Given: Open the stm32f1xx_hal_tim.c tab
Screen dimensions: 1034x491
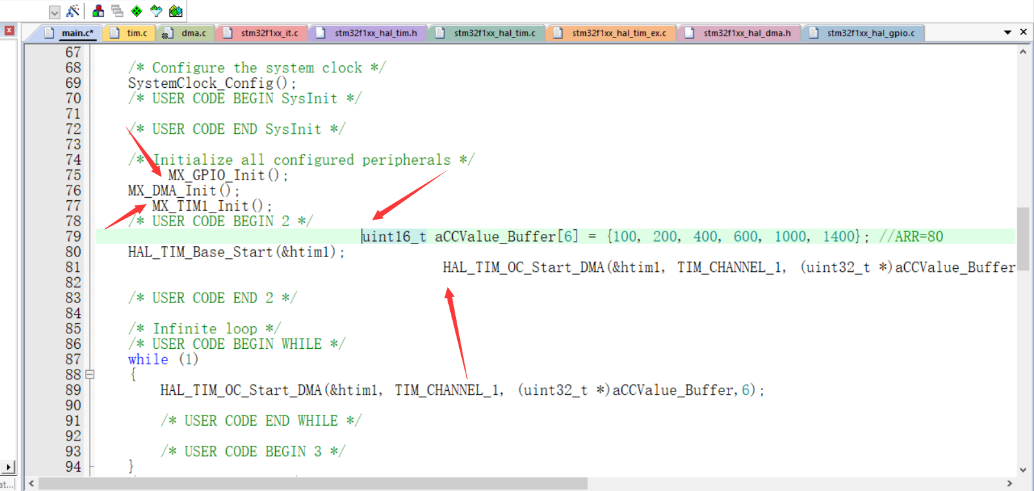Looking at the screenshot, I should pyautogui.click(x=486, y=33).
